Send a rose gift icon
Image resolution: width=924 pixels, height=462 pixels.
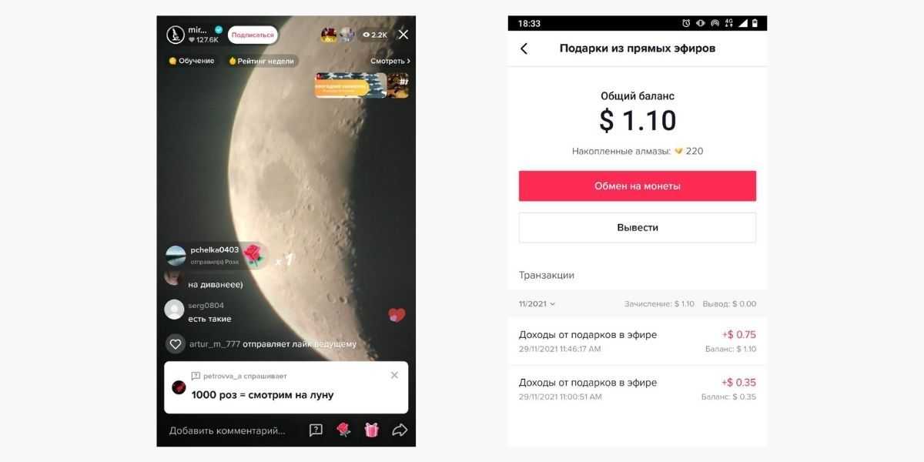pyautogui.click(x=344, y=430)
